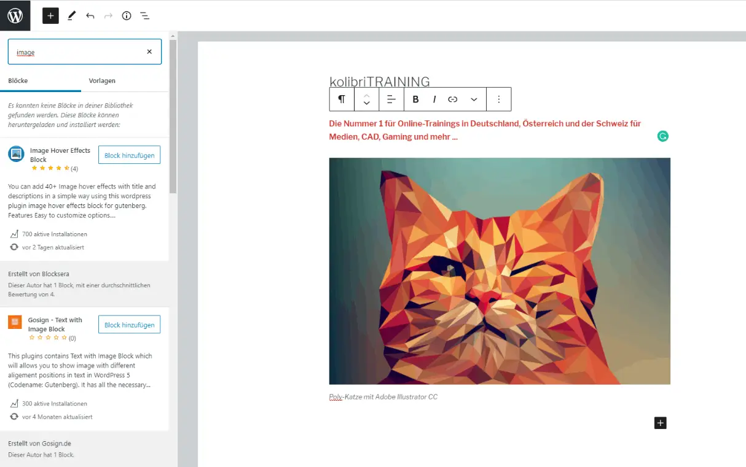Click the red paragraph Die Nummer 1 text
Screen dimensions: 746x467
click(x=485, y=130)
